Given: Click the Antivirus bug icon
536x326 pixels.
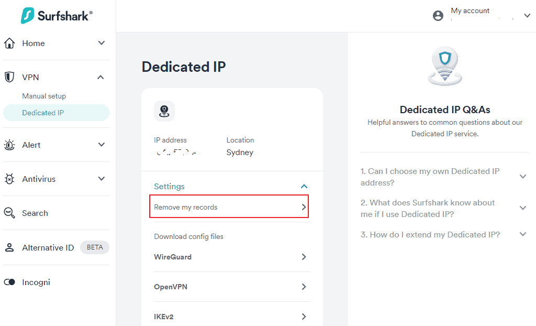Looking at the screenshot, I should pos(9,179).
